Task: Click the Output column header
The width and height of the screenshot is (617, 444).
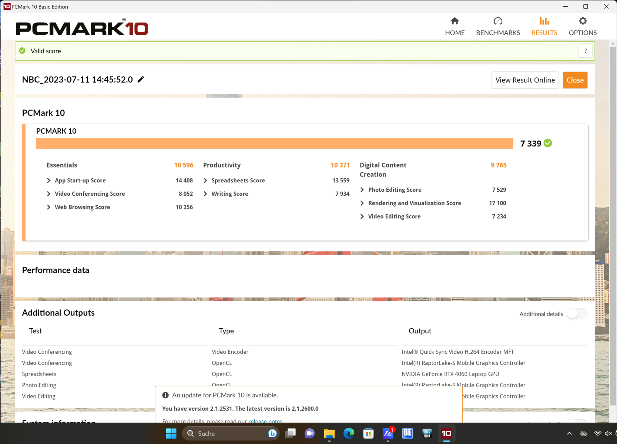Action: [420, 331]
